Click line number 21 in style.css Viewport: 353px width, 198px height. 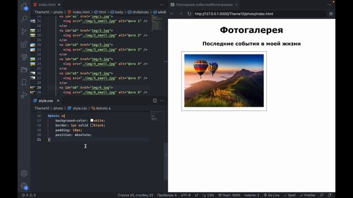pos(39,139)
